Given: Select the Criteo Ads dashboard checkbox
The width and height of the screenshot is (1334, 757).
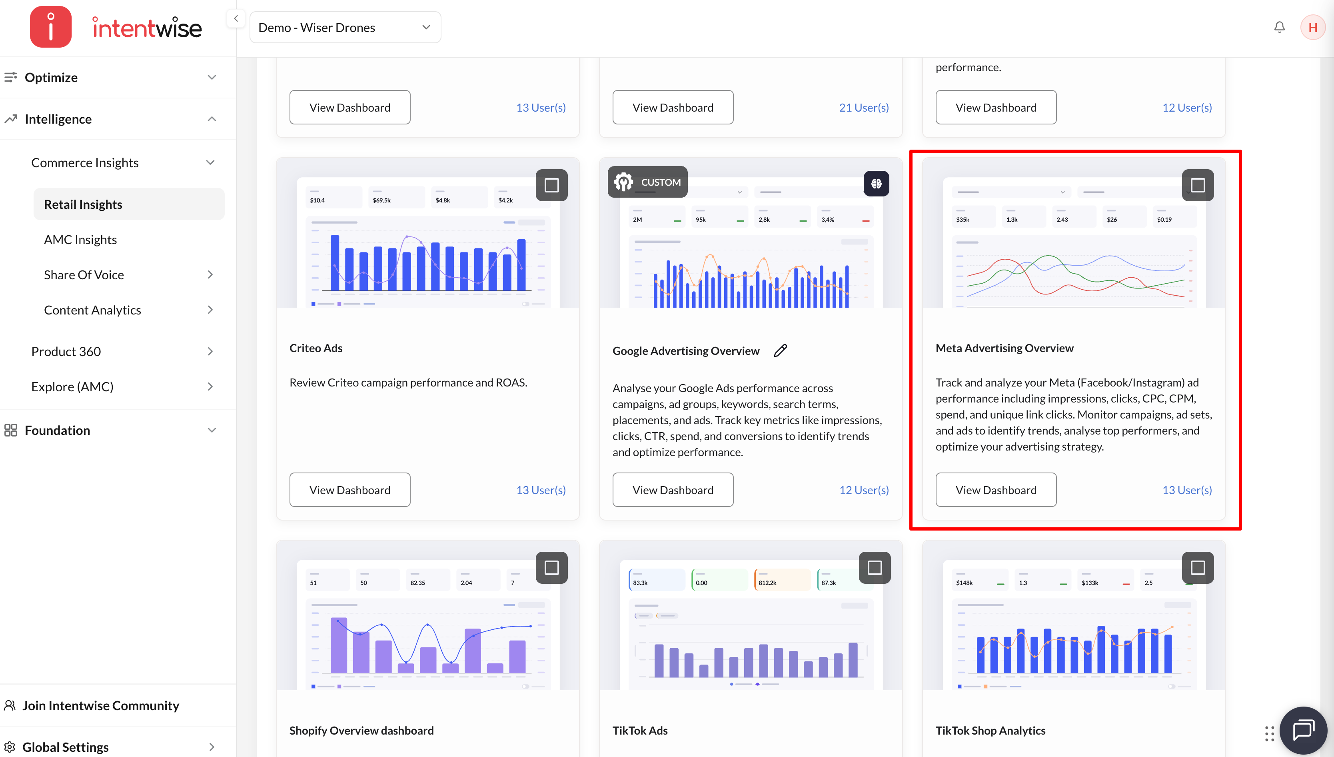Looking at the screenshot, I should tap(552, 185).
